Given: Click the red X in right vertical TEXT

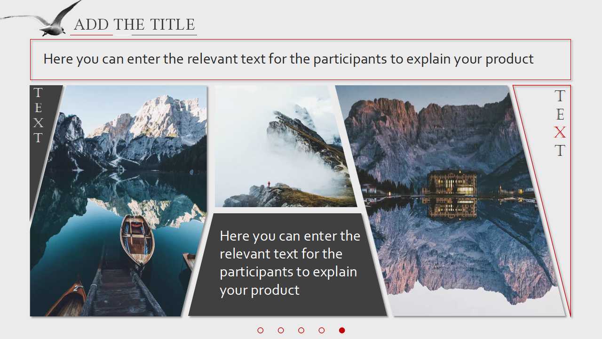Looking at the screenshot, I should pyautogui.click(x=560, y=133).
